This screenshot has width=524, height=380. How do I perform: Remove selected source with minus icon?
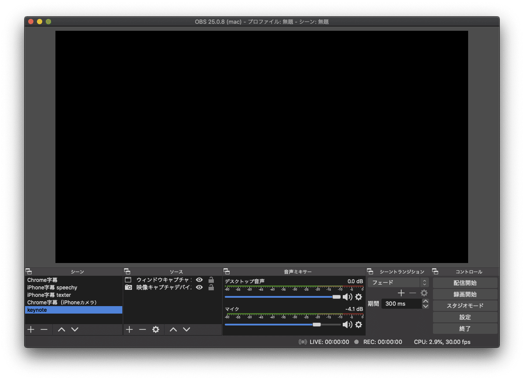[x=143, y=329]
